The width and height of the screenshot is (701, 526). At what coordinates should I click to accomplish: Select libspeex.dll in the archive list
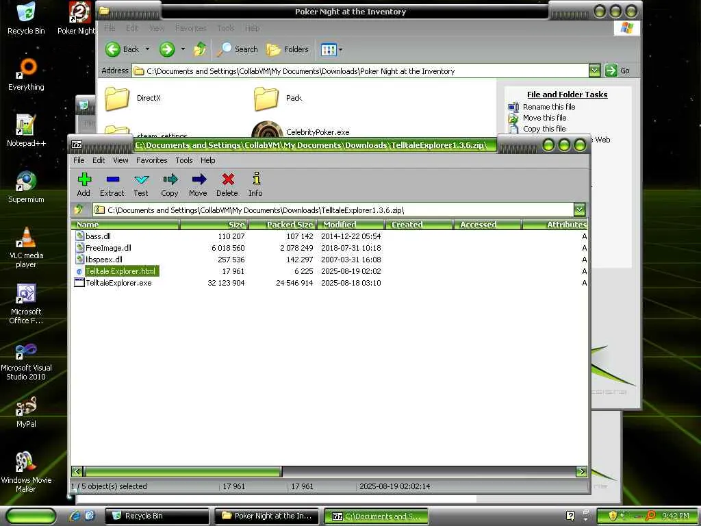[x=104, y=260]
